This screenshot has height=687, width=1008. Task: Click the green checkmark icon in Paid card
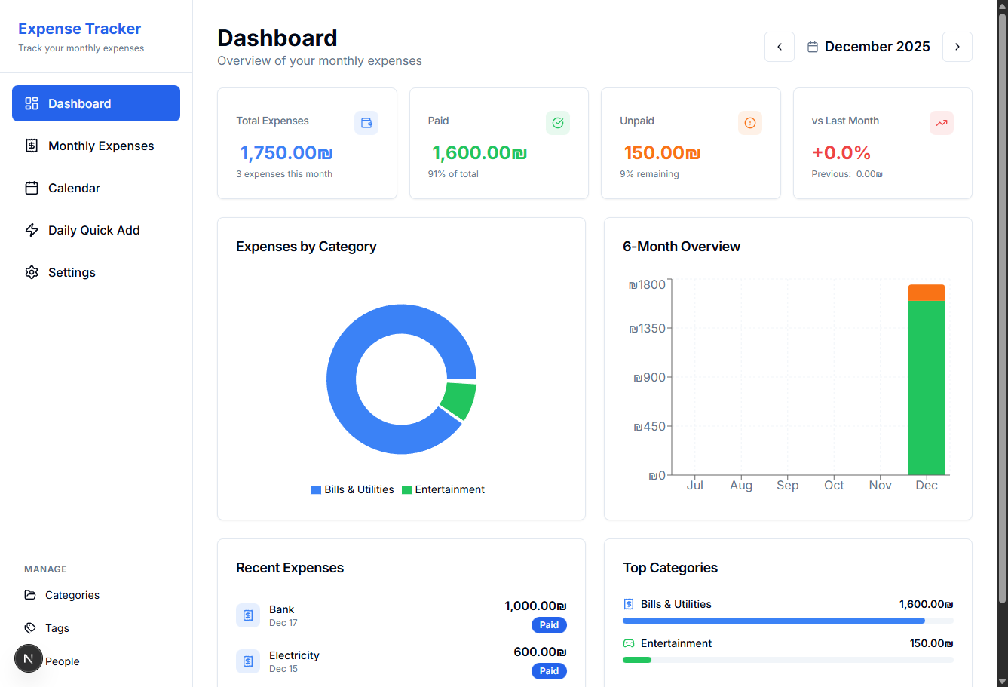click(x=558, y=123)
